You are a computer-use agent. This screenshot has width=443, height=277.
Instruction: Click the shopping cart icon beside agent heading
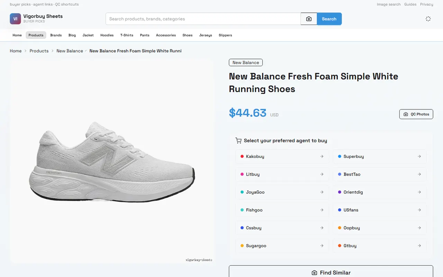pos(238,141)
